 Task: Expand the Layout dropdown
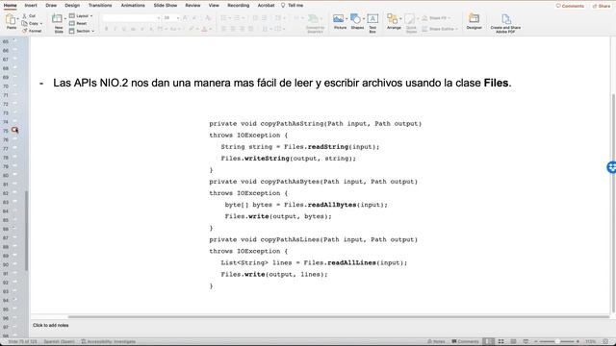[91, 16]
